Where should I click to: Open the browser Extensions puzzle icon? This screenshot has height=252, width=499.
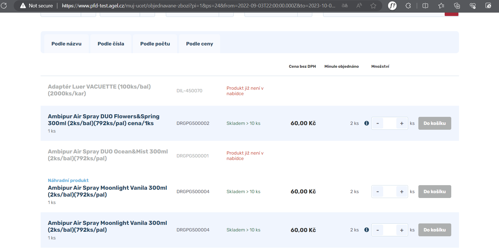pos(408,6)
